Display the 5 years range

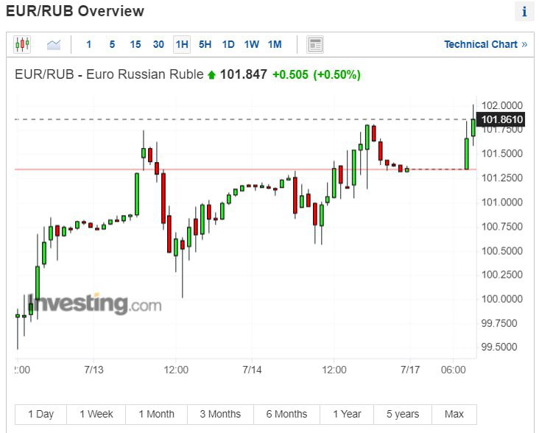click(x=403, y=414)
